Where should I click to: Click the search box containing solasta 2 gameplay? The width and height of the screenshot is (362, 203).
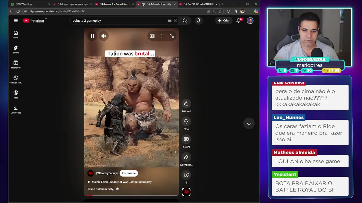point(119,21)
